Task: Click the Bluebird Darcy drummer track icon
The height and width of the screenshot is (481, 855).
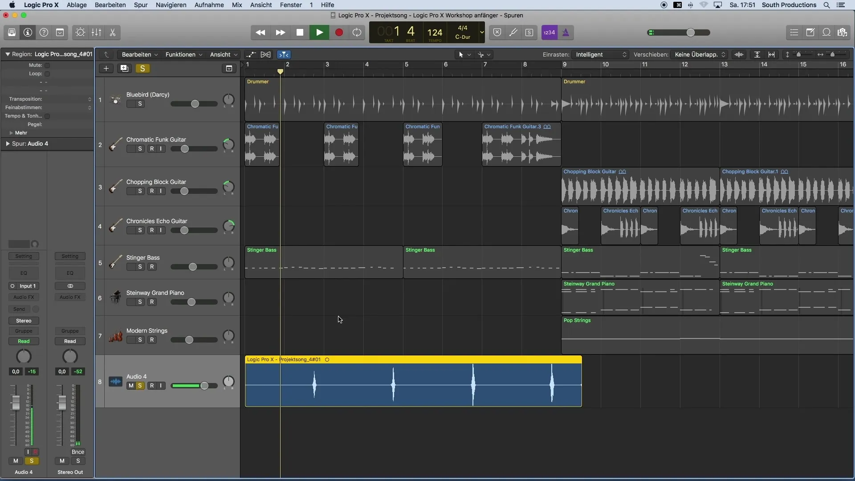Action: 115,100
